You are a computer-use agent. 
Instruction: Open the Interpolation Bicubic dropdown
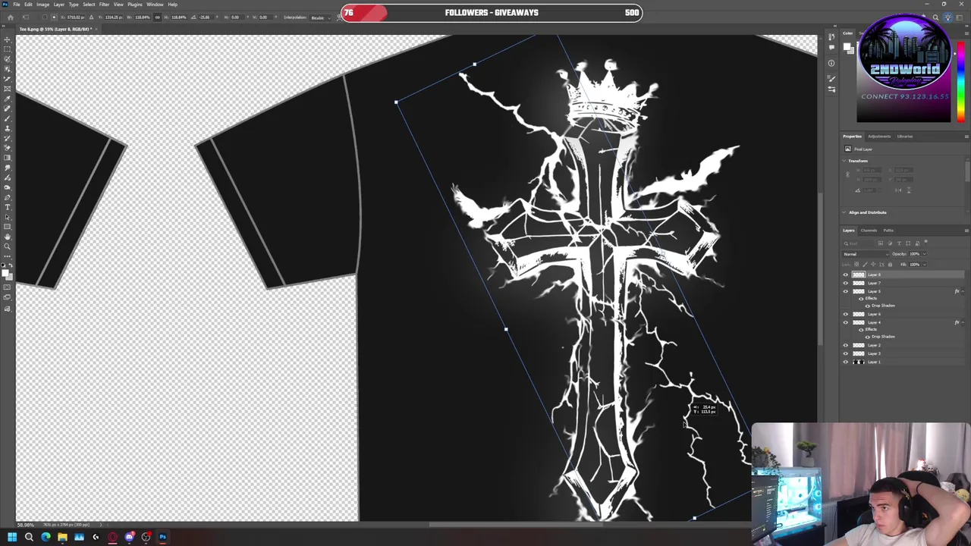point(321,17)
